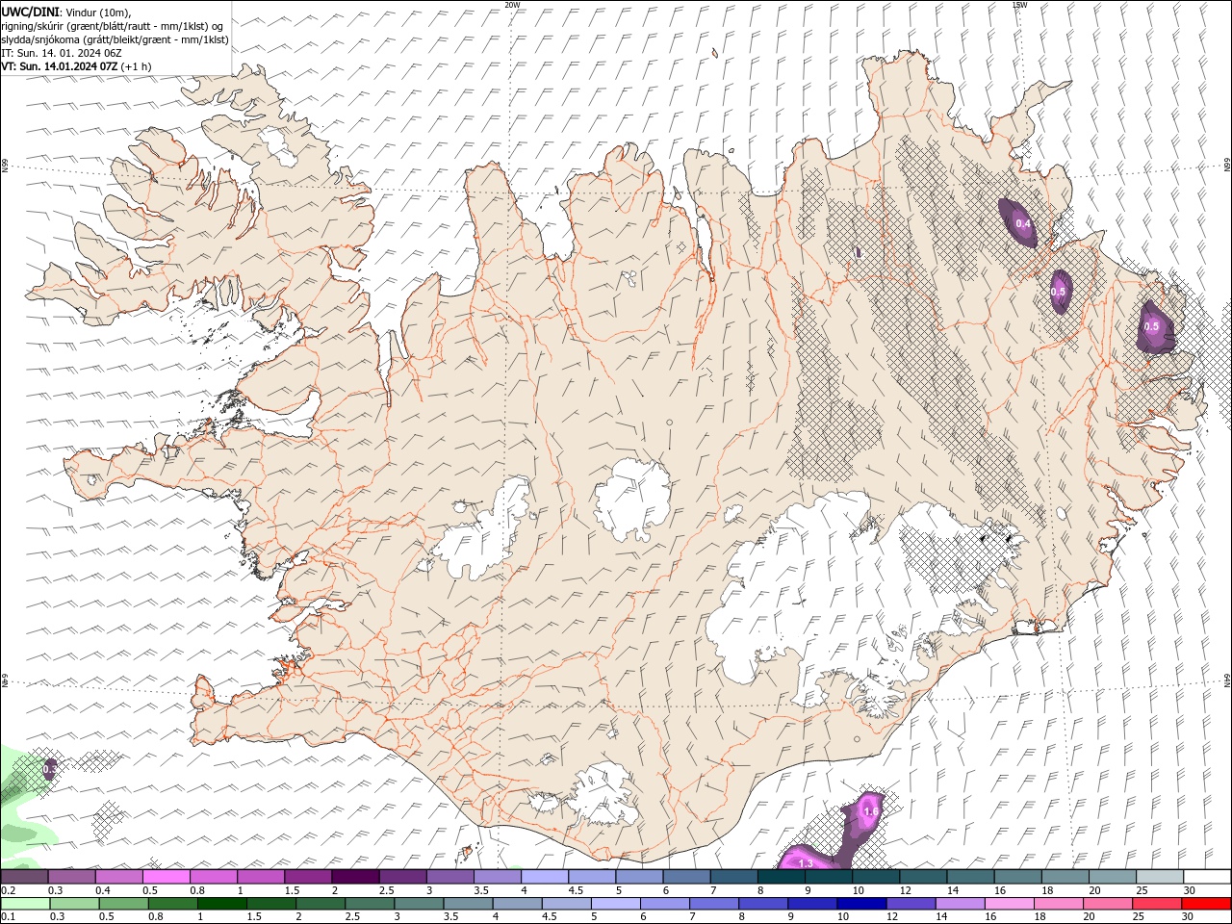Click the 0.4 precipitation label on the map

1023,224
